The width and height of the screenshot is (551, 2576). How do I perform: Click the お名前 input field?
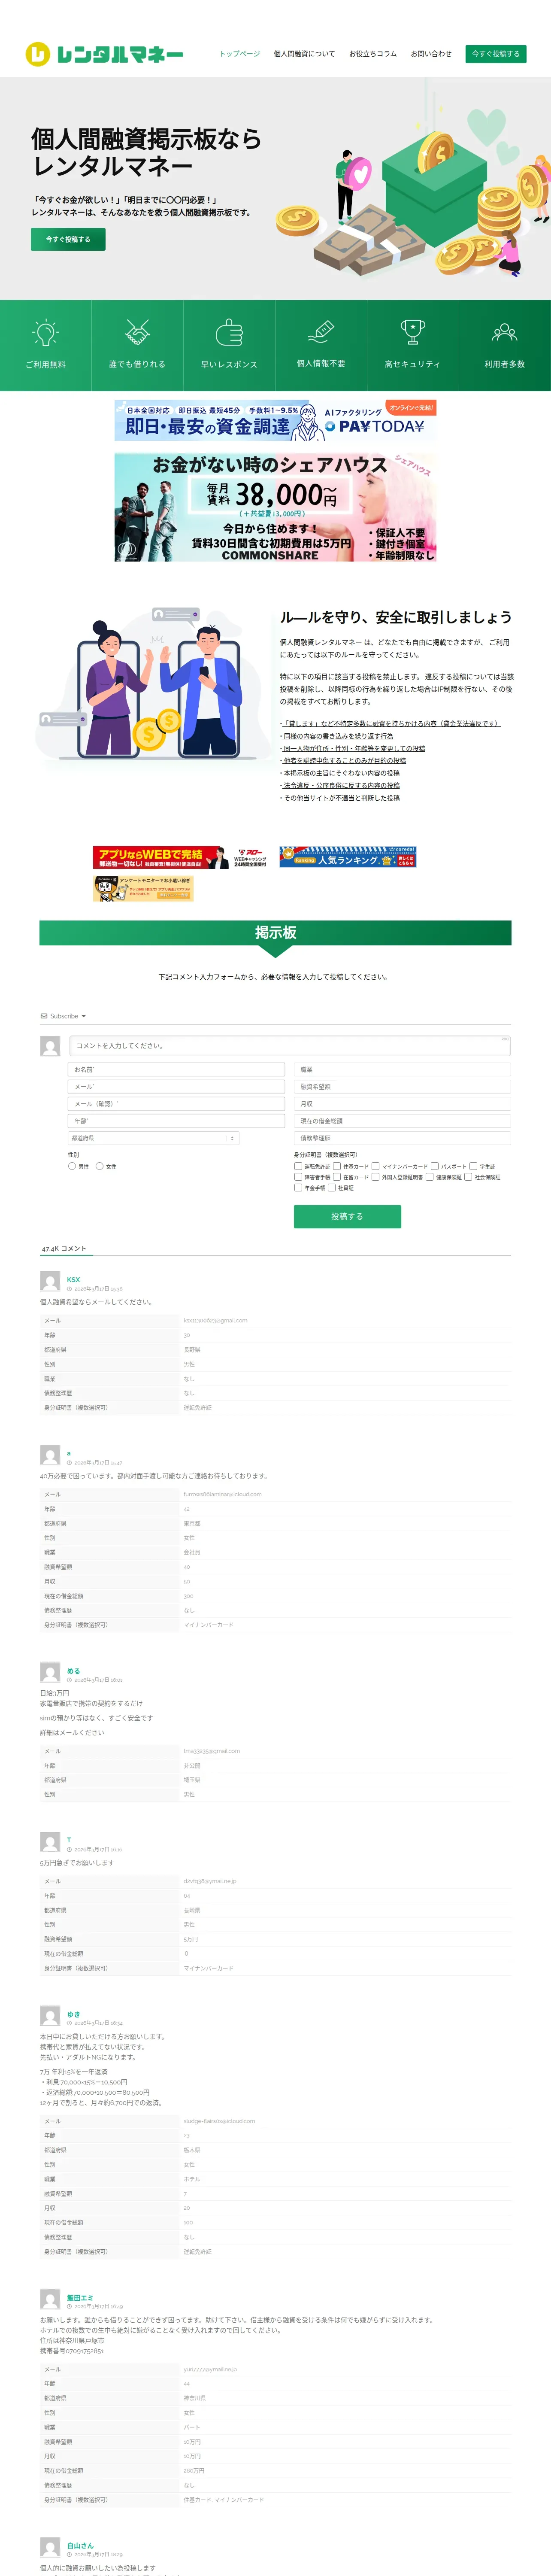[176, 1070]
